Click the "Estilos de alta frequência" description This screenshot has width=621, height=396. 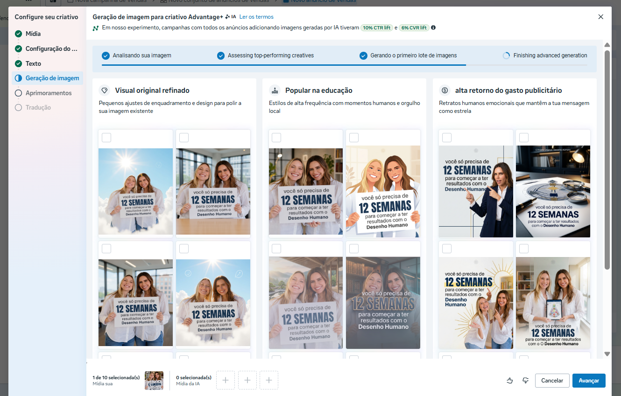pyautogui.click(x=345, y=107)
